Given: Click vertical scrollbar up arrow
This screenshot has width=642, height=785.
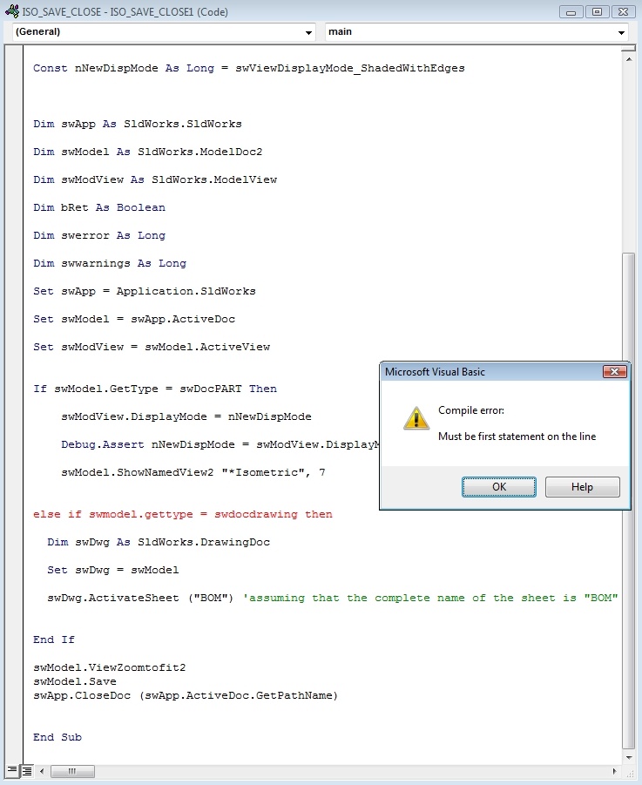Looking at the screenshot, I should point(628,59).
